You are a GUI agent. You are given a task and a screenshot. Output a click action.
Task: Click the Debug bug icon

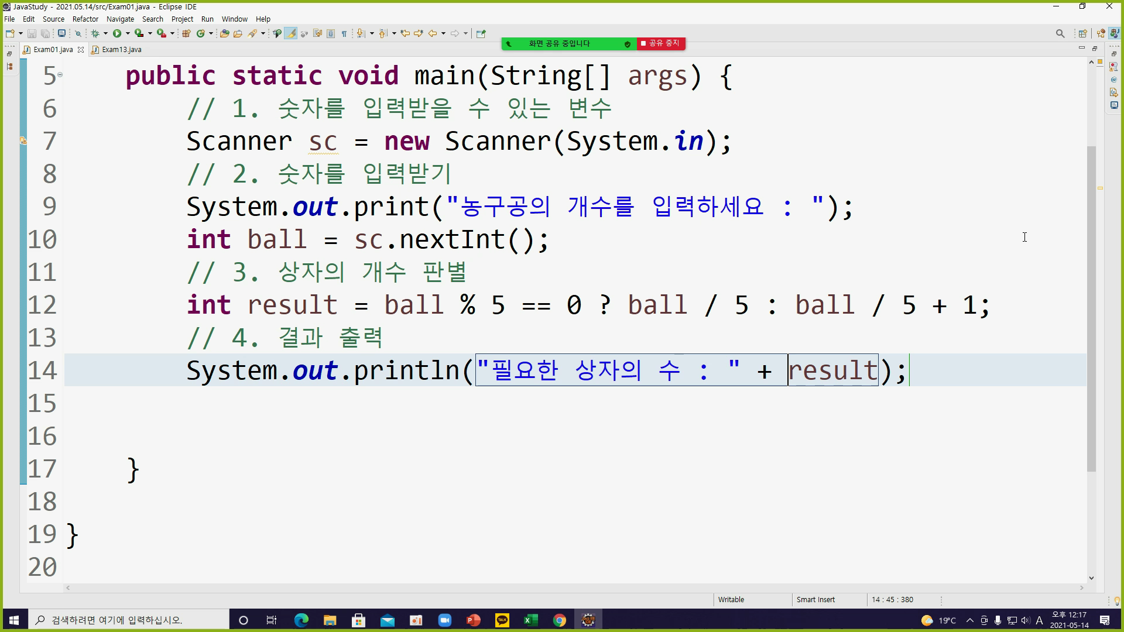pos(95,33)
